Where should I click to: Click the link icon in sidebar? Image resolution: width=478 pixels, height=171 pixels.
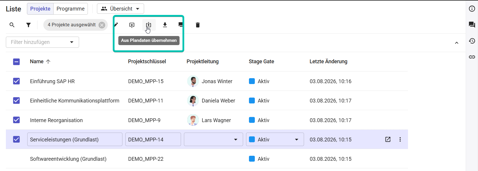(x=472, y=57)
